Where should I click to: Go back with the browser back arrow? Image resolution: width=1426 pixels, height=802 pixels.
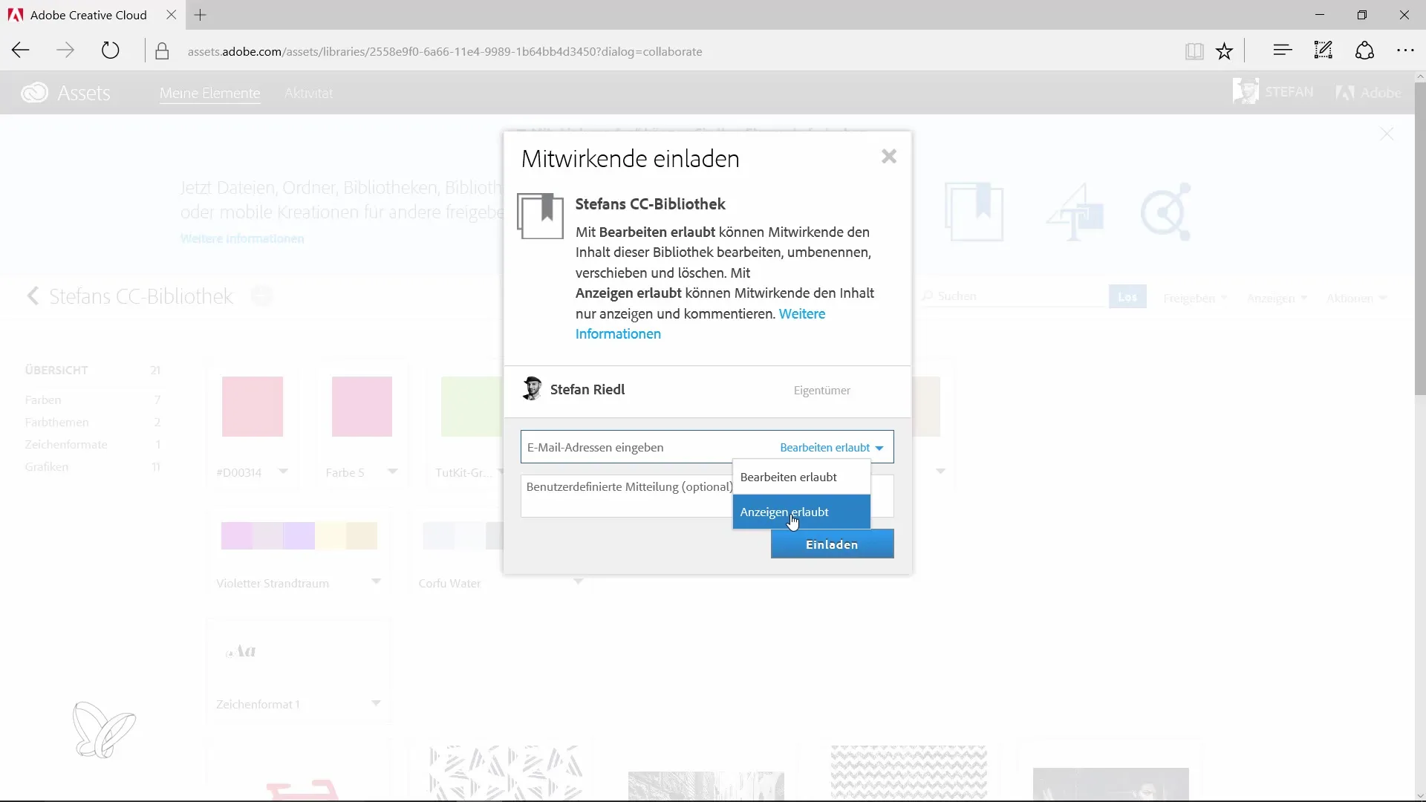coord(21,51)
